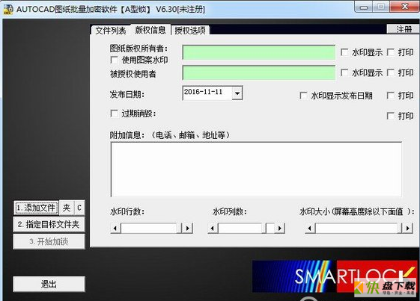420x301 pixels.
Task: Switch to the 文件列表 tab
Action: pos(111,30)
